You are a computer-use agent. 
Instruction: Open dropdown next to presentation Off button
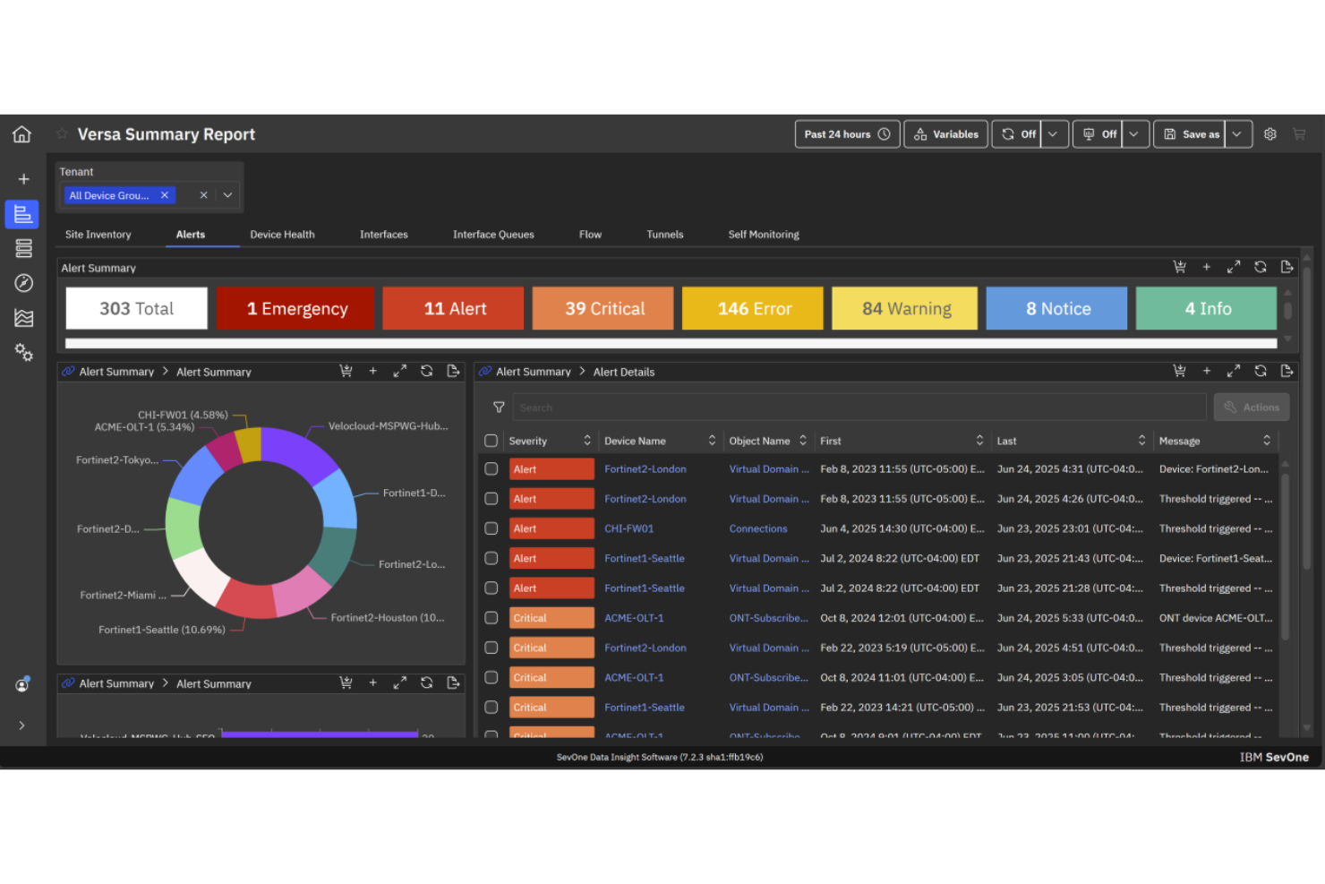1134,134
